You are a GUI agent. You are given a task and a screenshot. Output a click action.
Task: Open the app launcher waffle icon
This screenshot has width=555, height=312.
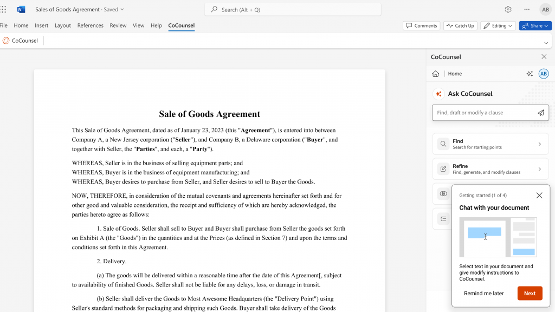[x=4, y=9]
